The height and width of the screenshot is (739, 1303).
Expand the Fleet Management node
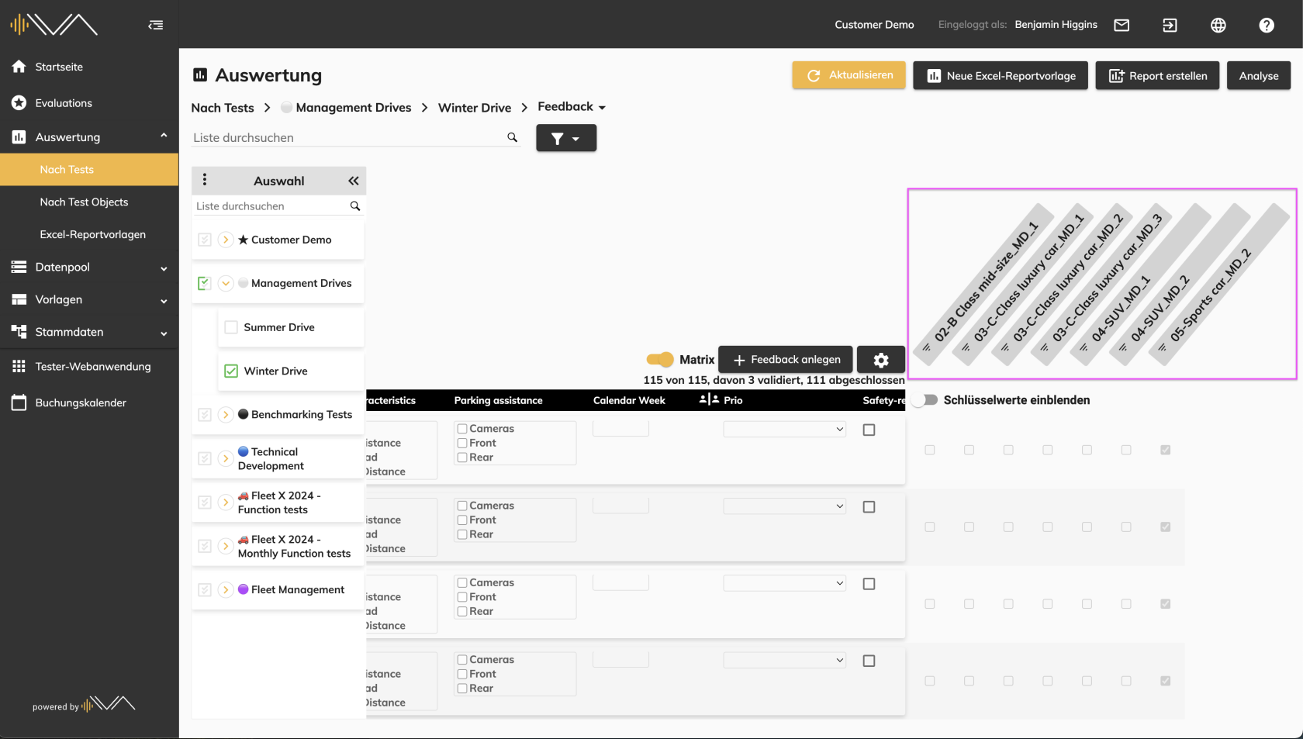[x=226, y=589]
